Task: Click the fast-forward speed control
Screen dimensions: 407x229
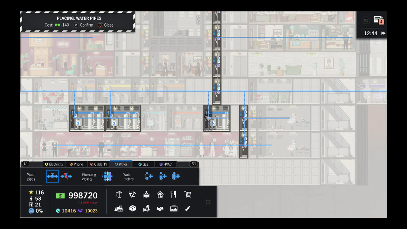Action: 383,33
